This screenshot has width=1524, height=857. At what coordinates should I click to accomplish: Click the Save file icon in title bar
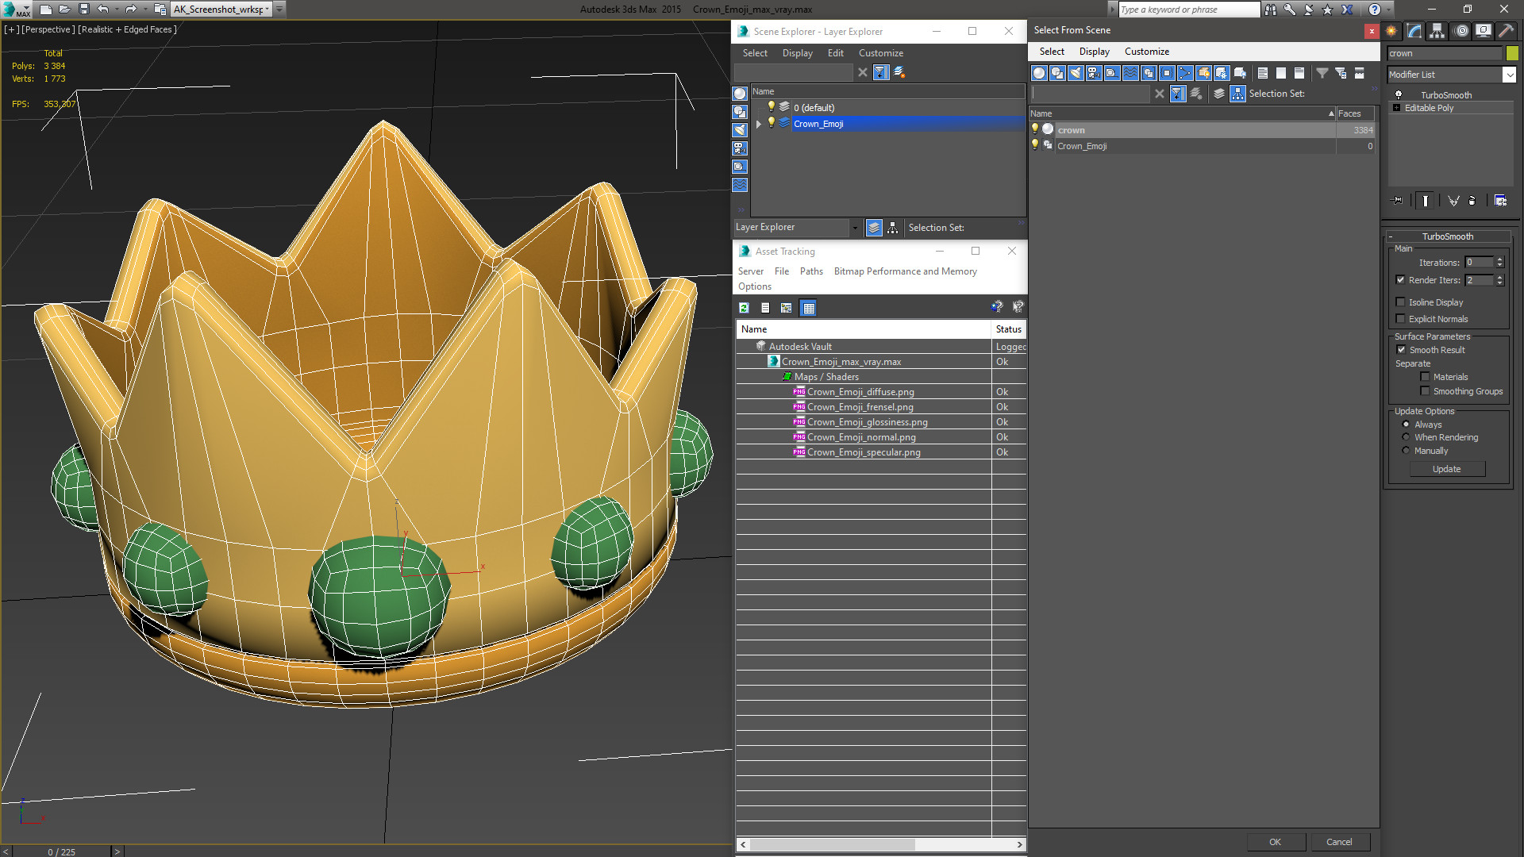pos(84,10)
